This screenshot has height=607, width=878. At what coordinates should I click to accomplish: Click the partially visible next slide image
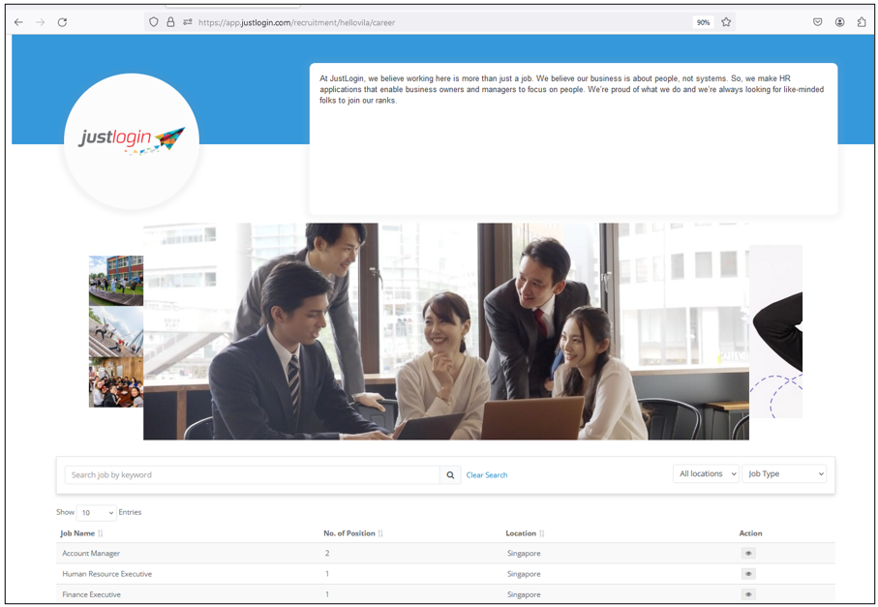(776, 331)
